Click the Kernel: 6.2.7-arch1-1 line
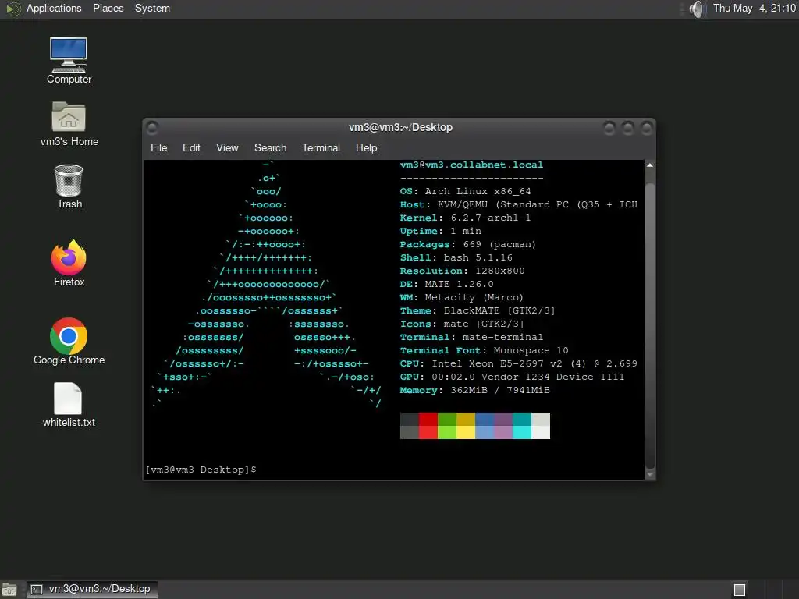The height and width of the screenshot is (599, 799). [465, 218]
